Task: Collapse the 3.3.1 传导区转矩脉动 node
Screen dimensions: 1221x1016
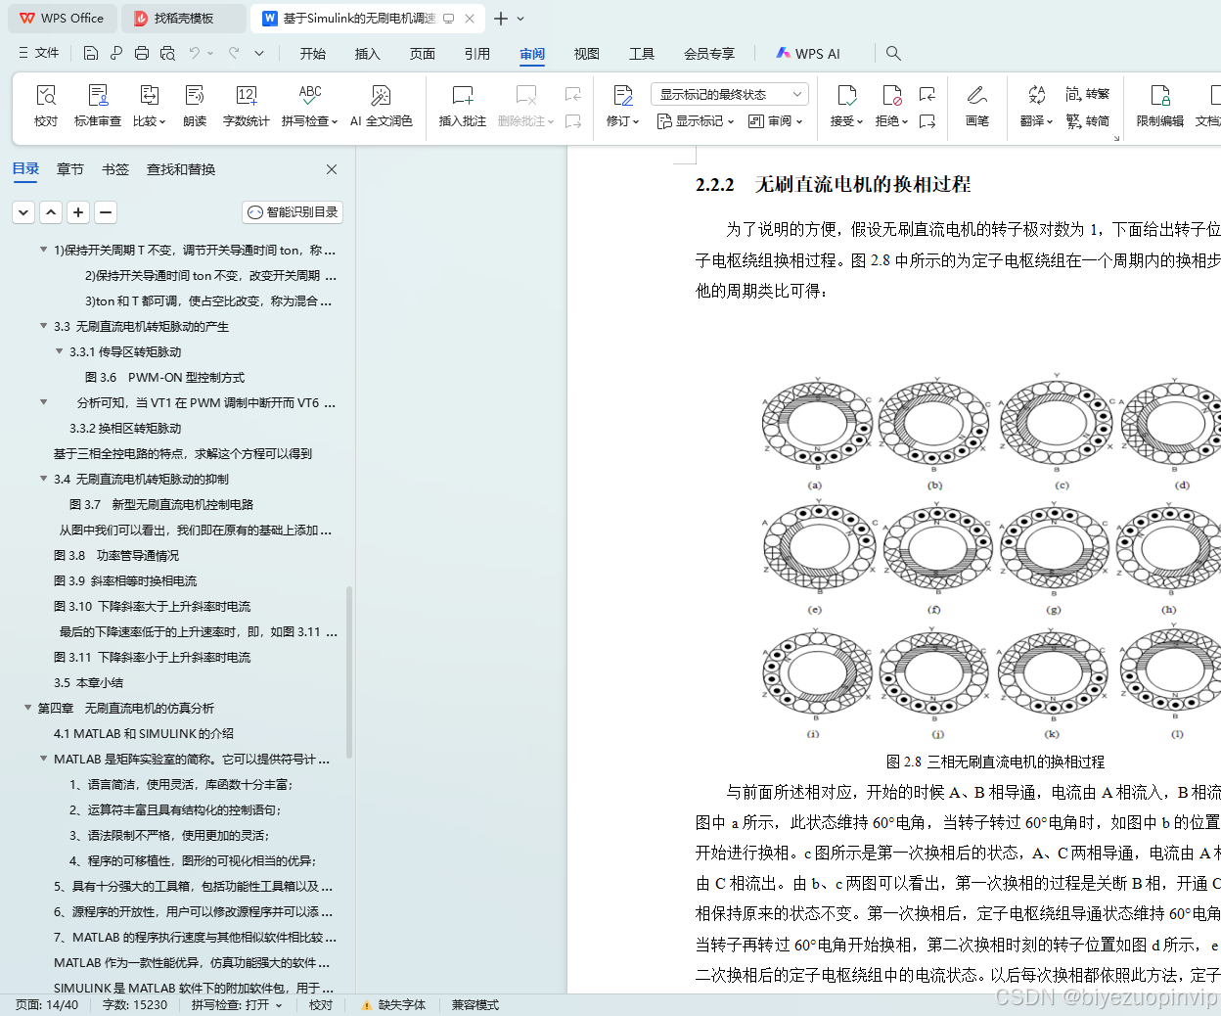Action: coord(59,351)
